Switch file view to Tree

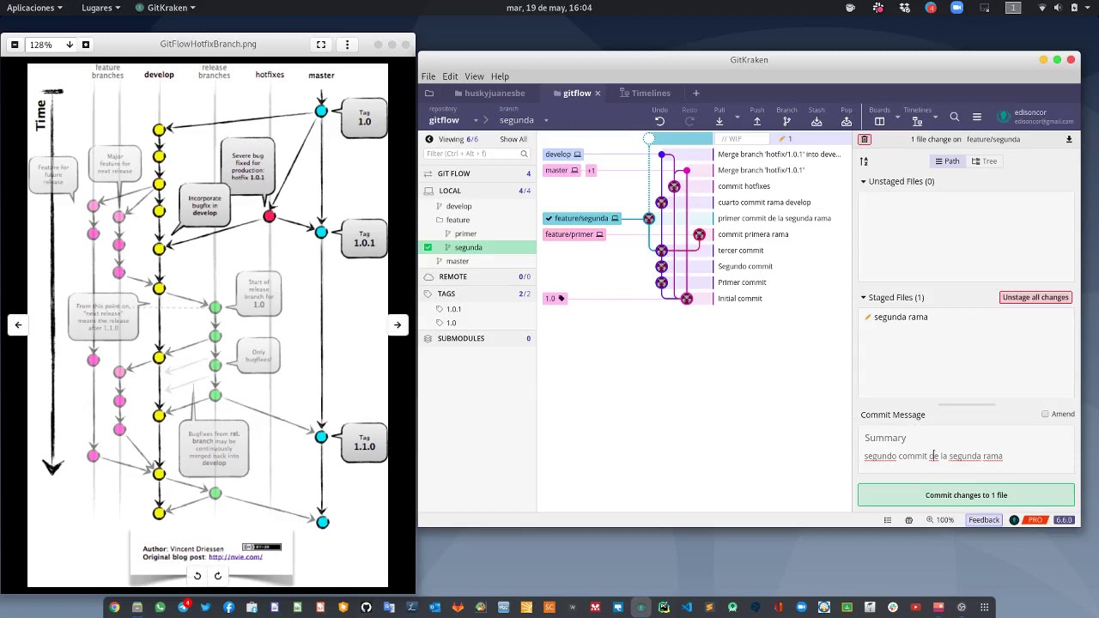pyautogui.click(x=984, y=161)
